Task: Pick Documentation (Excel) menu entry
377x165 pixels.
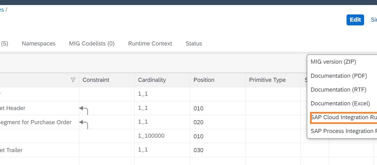Action: coord(340,104)
